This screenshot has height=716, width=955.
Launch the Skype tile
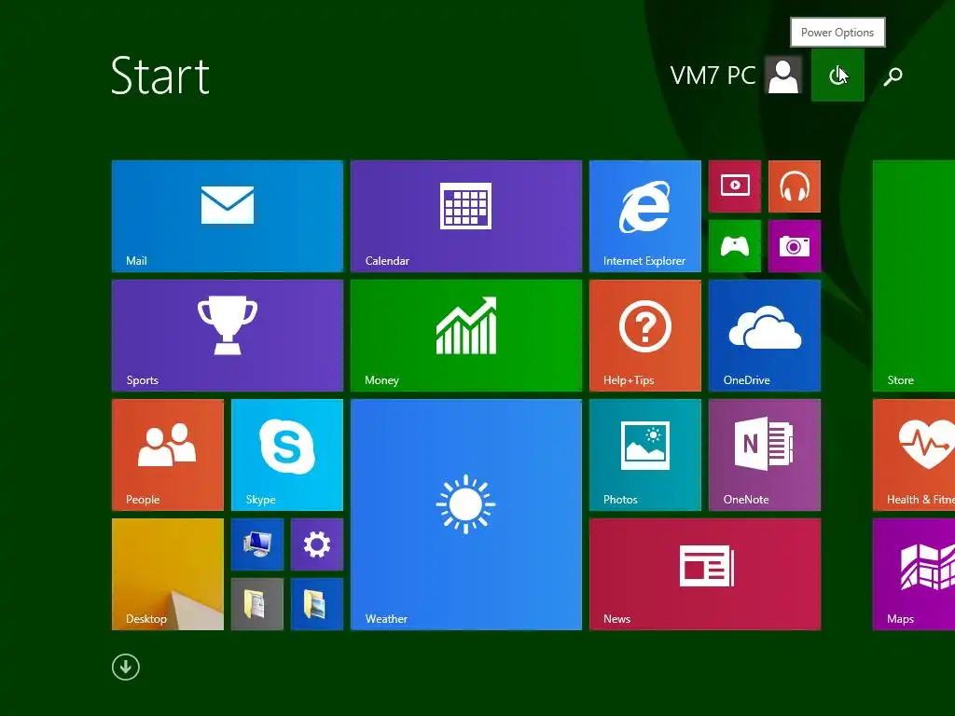click(x=287, y=455)
